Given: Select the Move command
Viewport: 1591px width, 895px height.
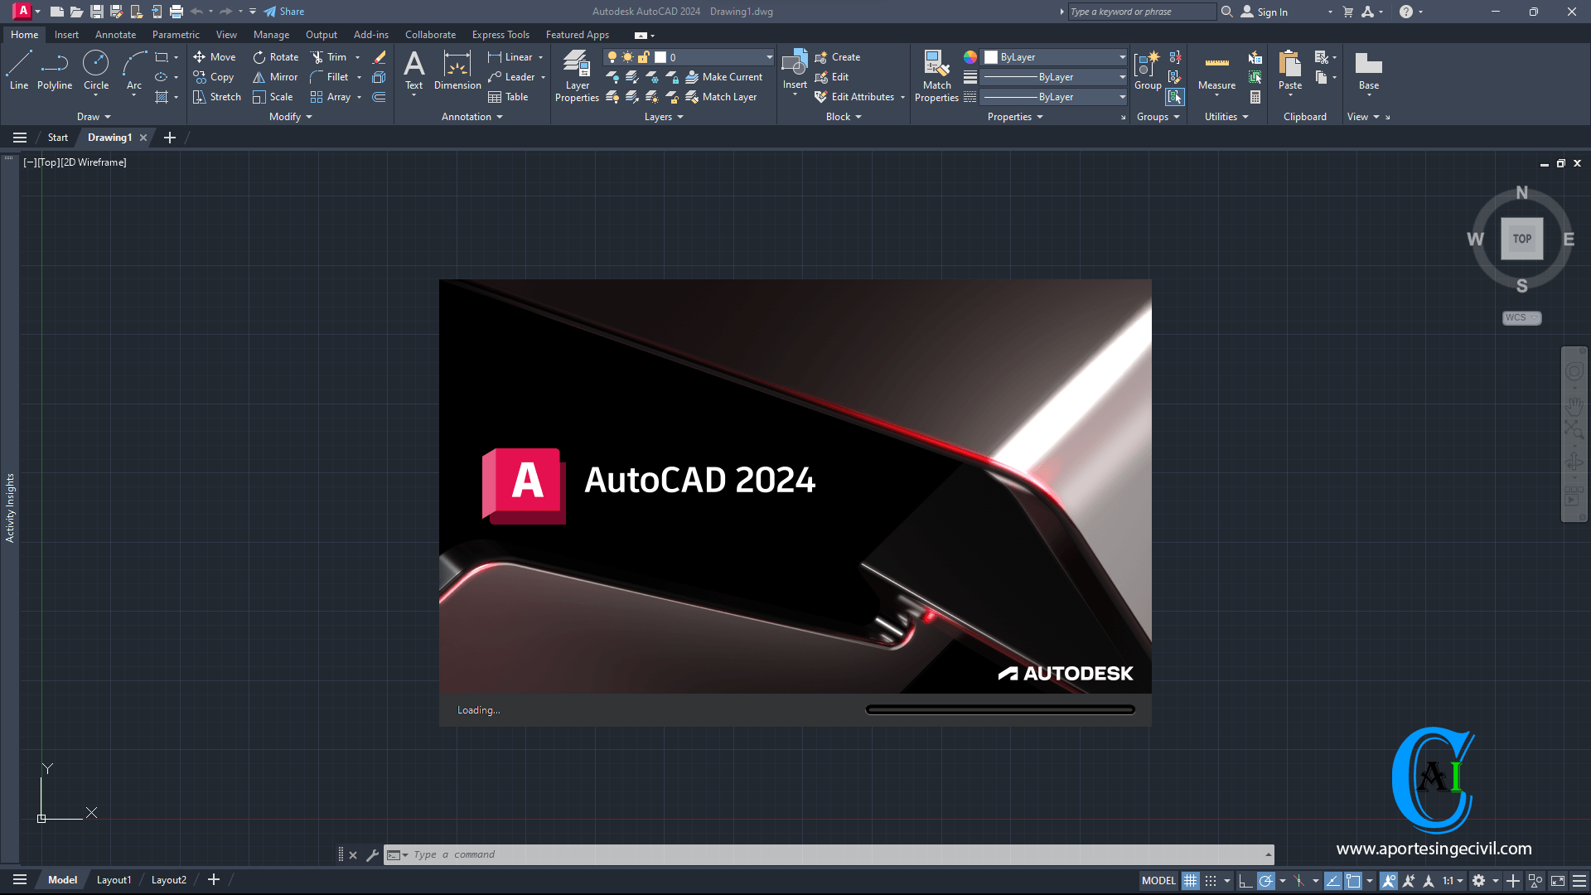Looking at the screenshot, I should (215, 56).
